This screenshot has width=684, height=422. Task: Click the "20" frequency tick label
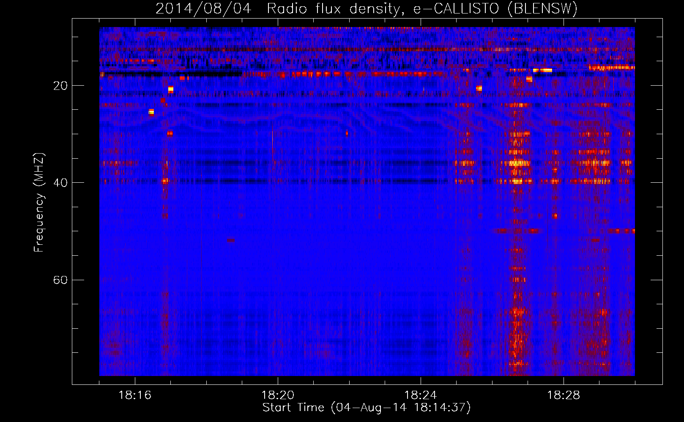[60, 86]
